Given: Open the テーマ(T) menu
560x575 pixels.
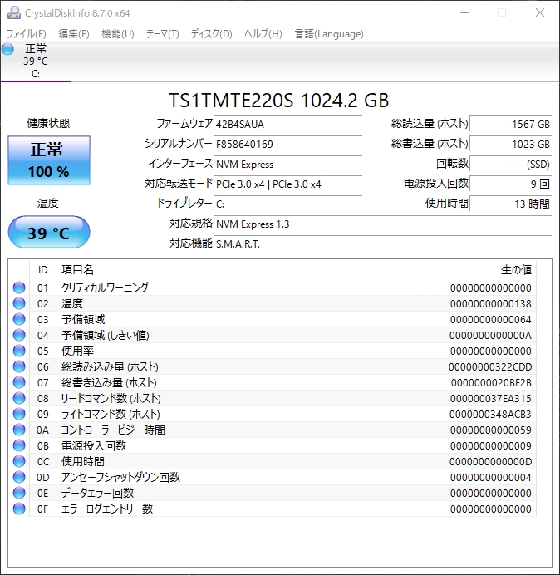Looking at the screenshot, I should click(163, 34).
